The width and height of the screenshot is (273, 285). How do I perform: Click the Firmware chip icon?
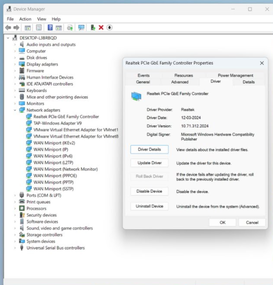tap(22, 71)
